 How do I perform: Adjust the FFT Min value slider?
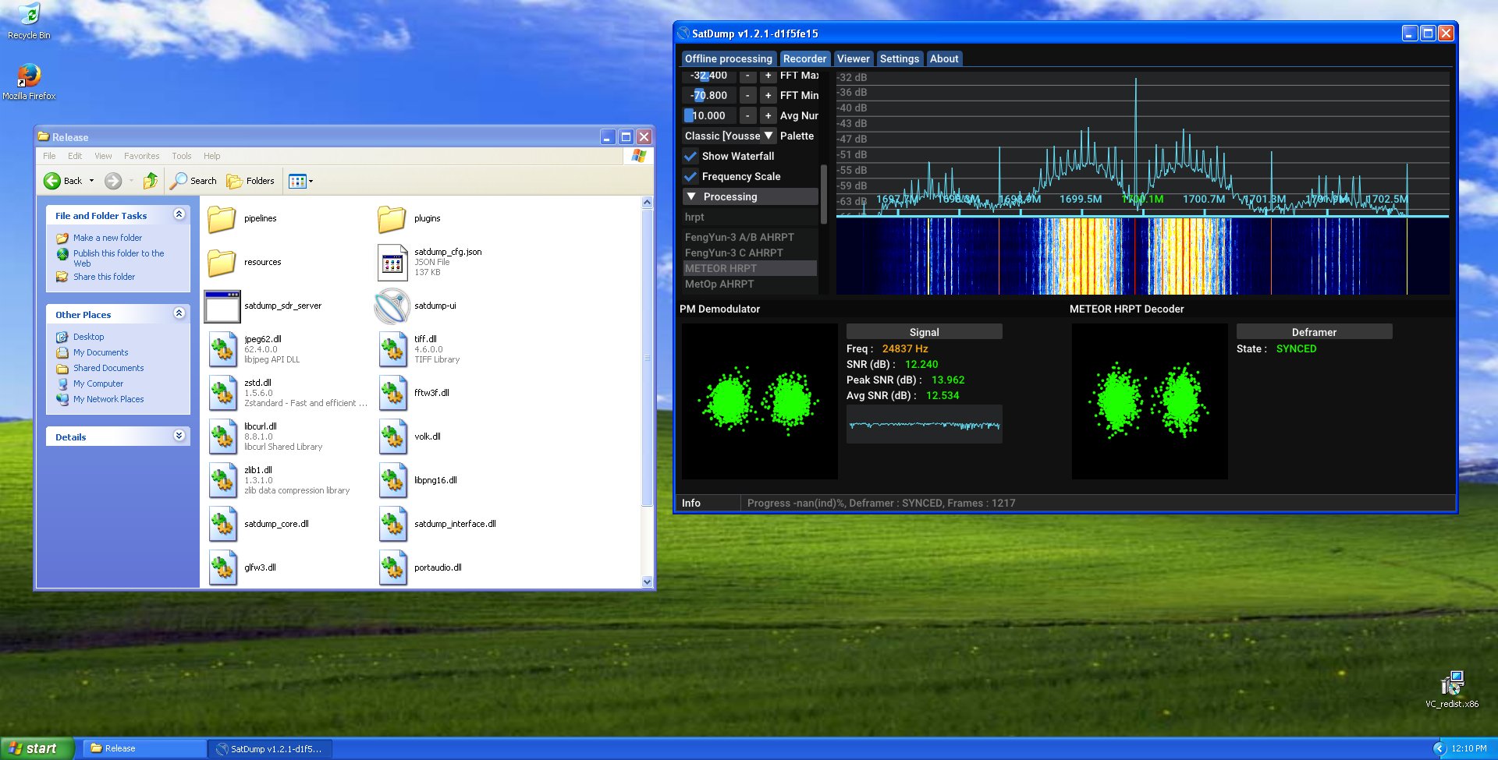pyautogui.click(x=709, y=95)
